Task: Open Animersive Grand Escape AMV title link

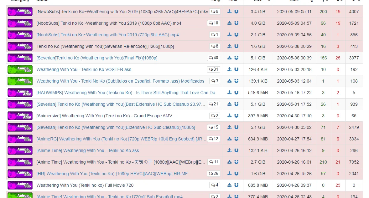Action: tap(104, 116)
